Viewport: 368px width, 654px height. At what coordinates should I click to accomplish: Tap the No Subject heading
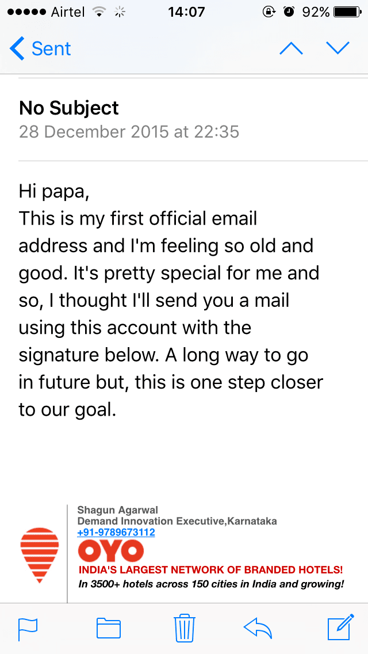pyautogui.click(x=69, y=108)
